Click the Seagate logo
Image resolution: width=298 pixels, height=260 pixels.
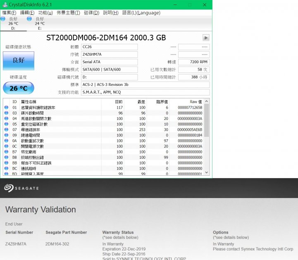coord(21,188)
